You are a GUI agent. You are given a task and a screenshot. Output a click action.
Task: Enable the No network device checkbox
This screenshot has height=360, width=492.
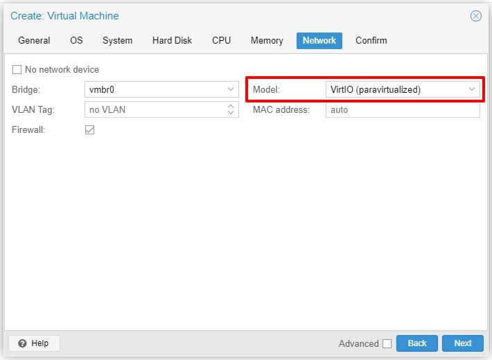(17, 70)
